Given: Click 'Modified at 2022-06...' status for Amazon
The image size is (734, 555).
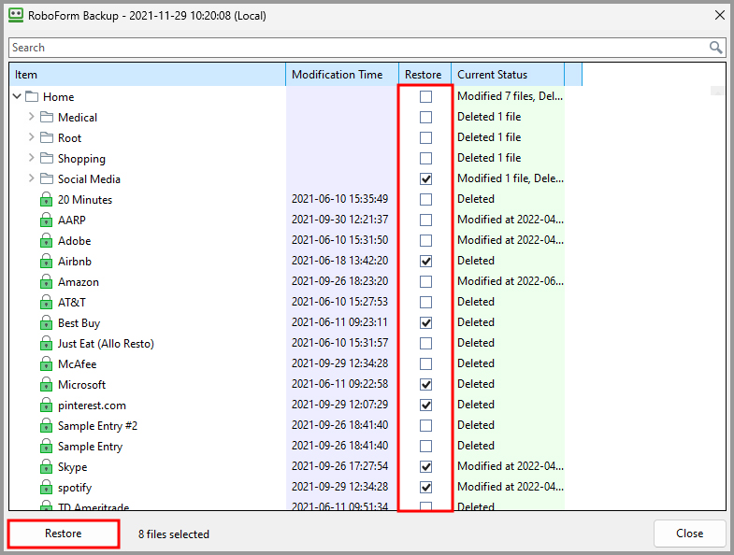Looking at the screenshot, I should point(511,281).
